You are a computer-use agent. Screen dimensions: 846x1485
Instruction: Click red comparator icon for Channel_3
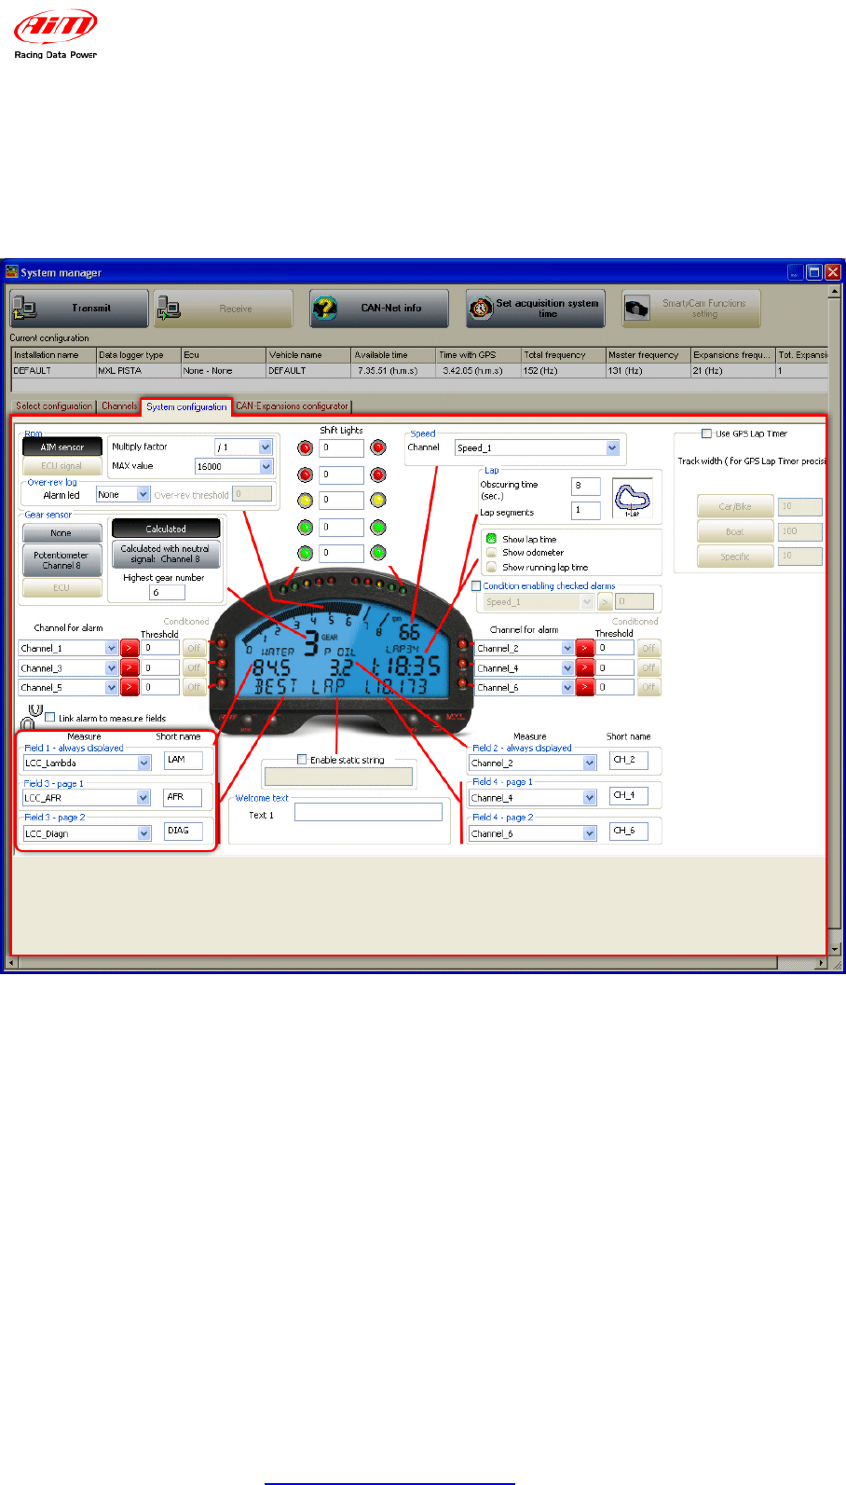coord(130,668)
